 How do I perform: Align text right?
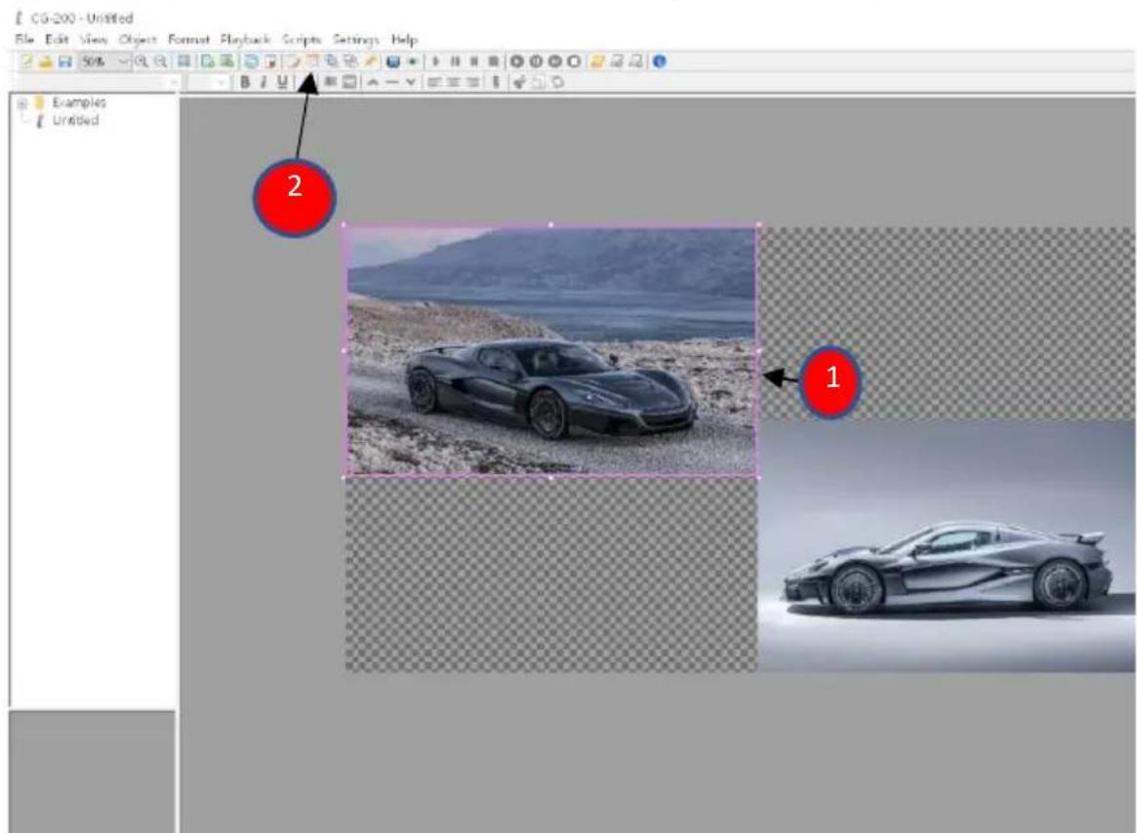[471, 83]
